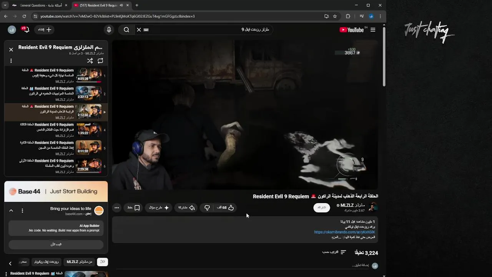Open the Chrome three-dot menu

[380, 16]
